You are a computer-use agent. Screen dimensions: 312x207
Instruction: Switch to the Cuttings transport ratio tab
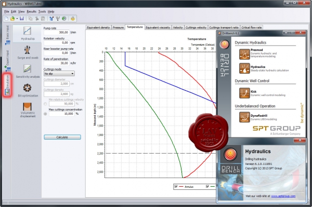tap(224, 27)
